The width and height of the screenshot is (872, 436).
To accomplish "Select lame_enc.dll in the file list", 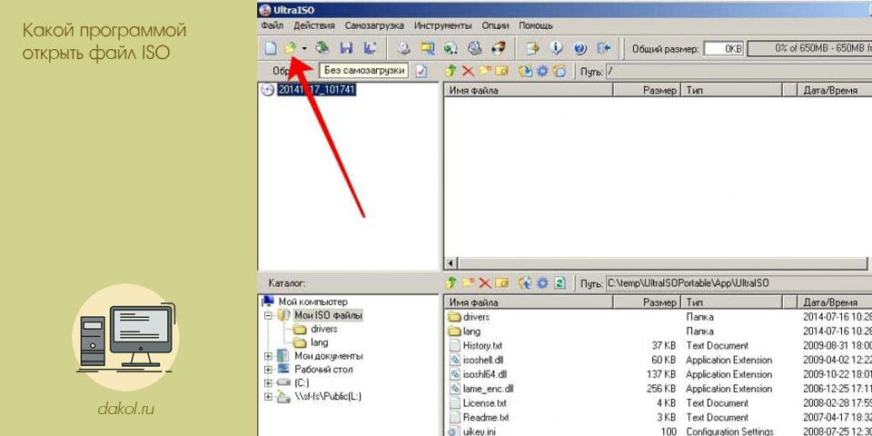I will tap(488, 389).
